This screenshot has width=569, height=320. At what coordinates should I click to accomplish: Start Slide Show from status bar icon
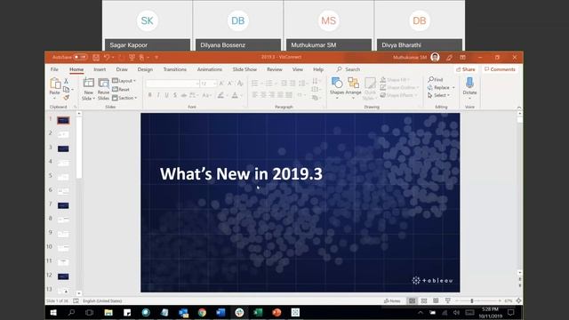[x=448, y=300]
